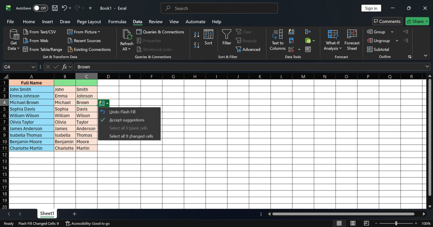Click the Comments button
Screen dimensions: 433x227
click(x=387, y=21)
